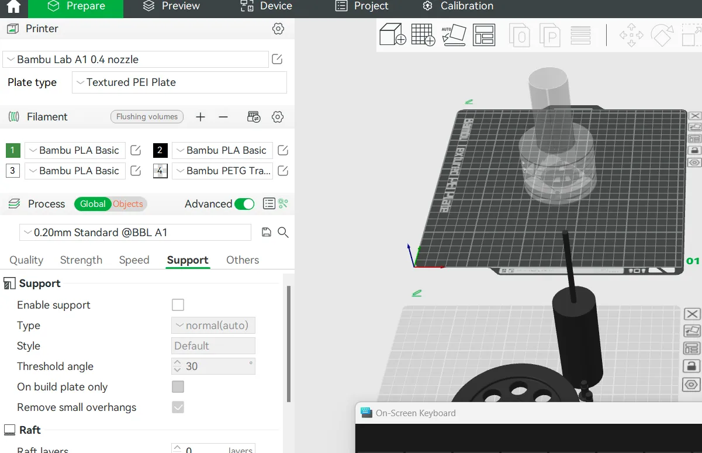702x453 pixels.
Task: Open the Plate type dropdown
Action: [179, 82]
